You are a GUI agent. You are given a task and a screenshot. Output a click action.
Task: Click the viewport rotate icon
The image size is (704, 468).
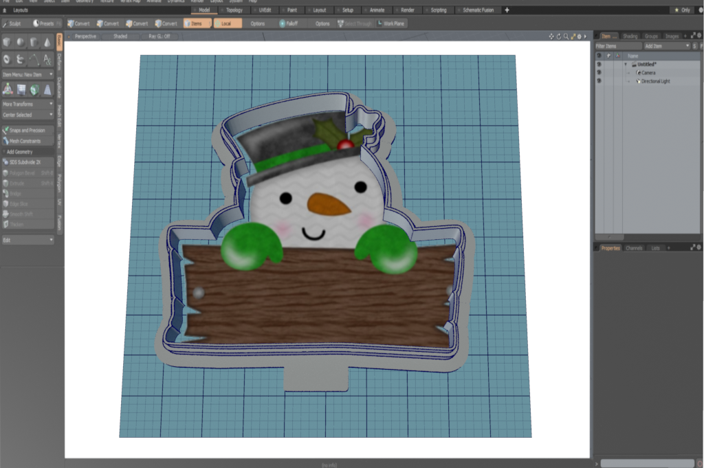coord(558,36)
